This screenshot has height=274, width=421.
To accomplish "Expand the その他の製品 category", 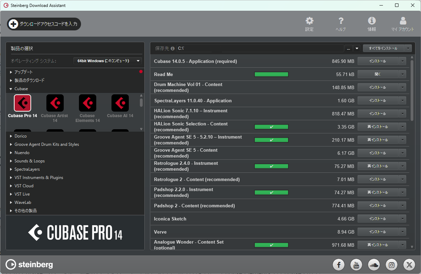I will (x=11, y=211).
